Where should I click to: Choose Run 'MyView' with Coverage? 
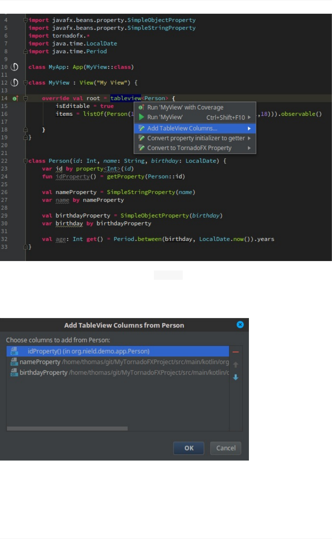pyautogui.click(x=195, y=107)
